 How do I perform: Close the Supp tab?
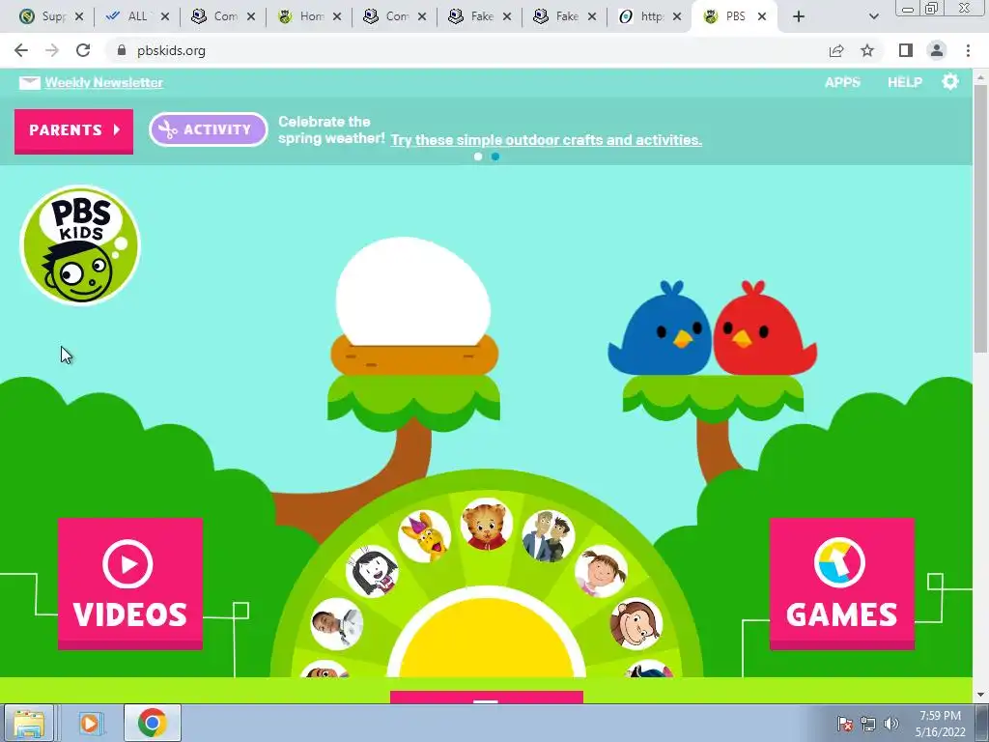pos(79,16)
